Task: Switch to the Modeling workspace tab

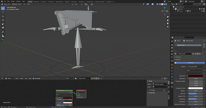Action: click(x=36, y=2)
